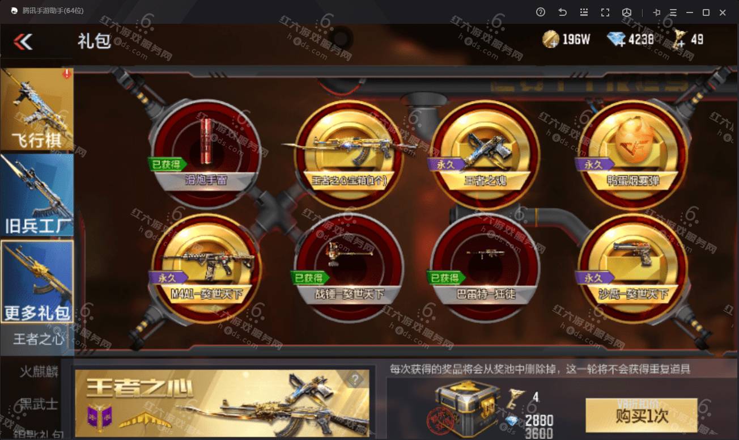Screen dimensions: 739x440
Task: Go back using the red double-chevron arrow
Action: click(x=23, y=41)
